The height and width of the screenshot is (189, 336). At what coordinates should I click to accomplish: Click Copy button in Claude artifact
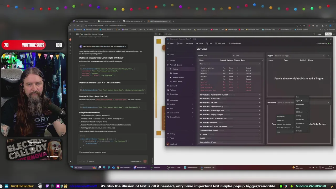pos(319,34)
